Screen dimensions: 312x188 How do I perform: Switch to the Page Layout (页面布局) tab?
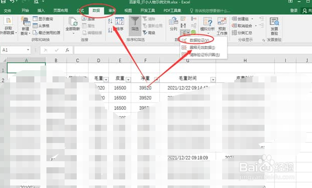(x=61, y=10)
